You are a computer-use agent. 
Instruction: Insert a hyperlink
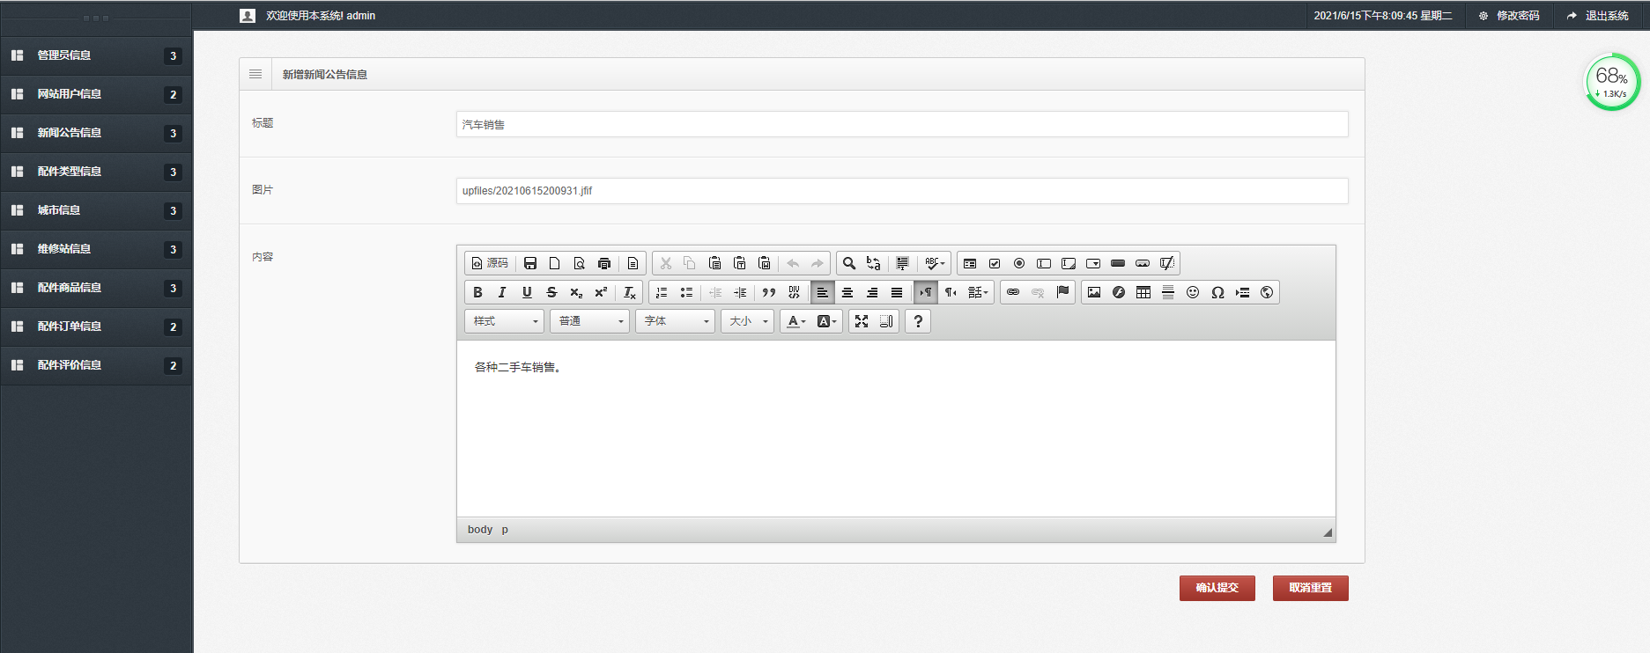(x=1013, y=292)
